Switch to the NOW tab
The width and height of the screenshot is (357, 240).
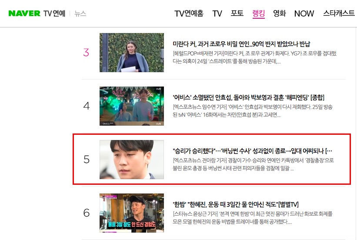pyautogui.click(x=304, y=13)
